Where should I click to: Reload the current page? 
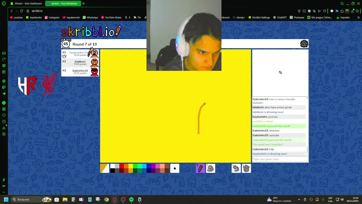pos(21,11)
